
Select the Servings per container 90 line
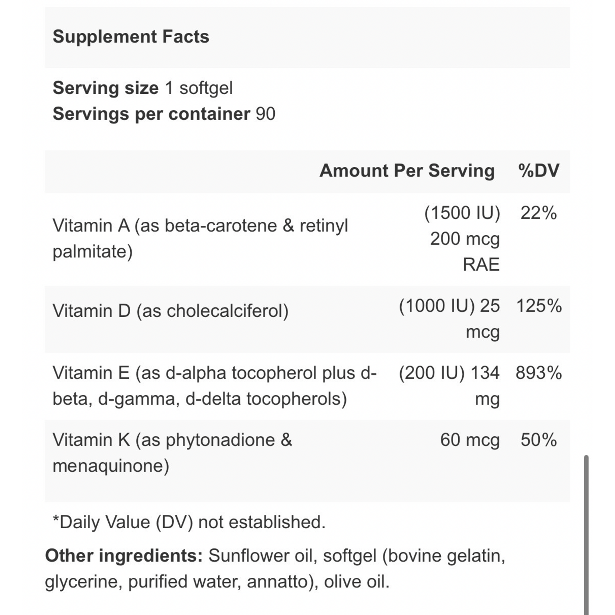(x=164, y=114)
